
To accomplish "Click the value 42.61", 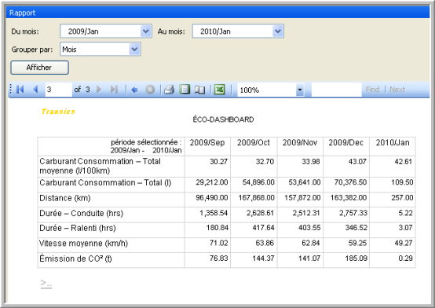I will click(x=404, y=162).
